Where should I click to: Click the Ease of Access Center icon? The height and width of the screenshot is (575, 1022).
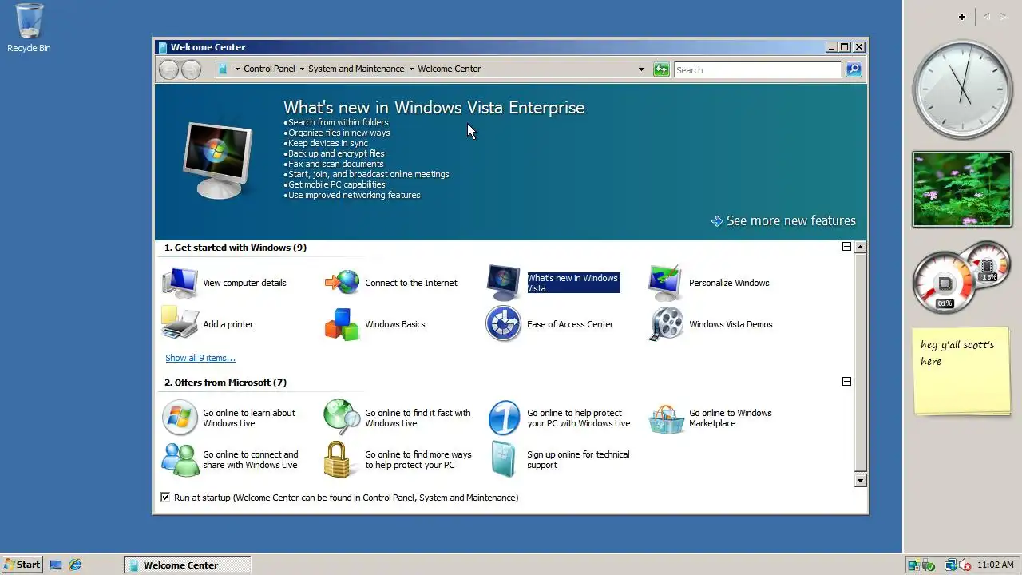(x=504, y=324)
